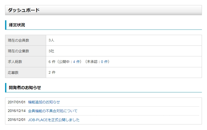207x130 pixels.
Task: Select the 現在の会員数 row label
Action: pyautogui.click(x=18, y=40)
